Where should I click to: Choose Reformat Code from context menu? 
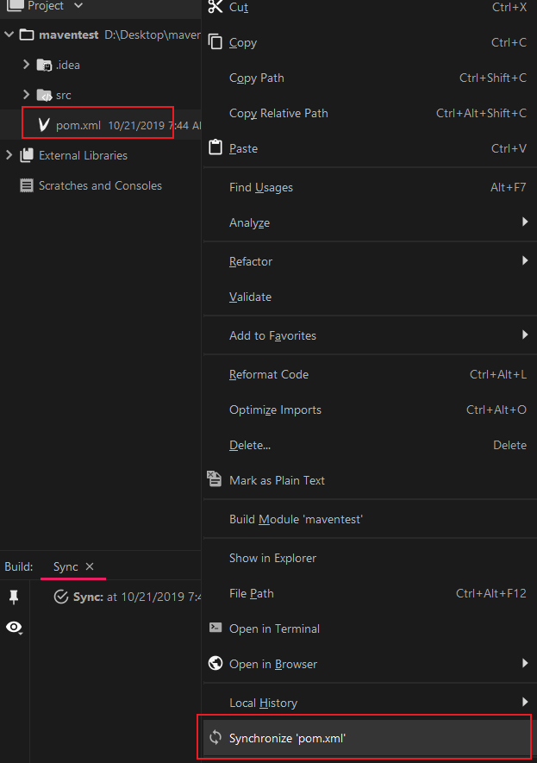[268, 374]
